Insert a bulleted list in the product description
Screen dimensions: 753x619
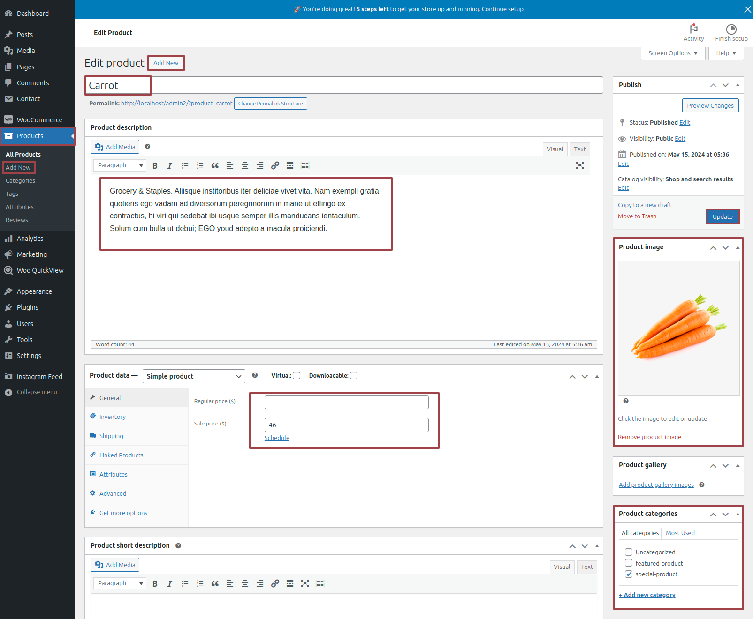point(185,165)
